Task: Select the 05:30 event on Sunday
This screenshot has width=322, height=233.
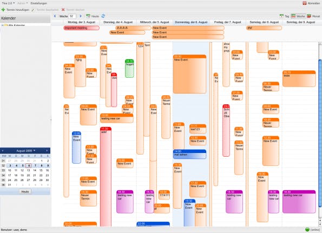Action: coord(299,78)
